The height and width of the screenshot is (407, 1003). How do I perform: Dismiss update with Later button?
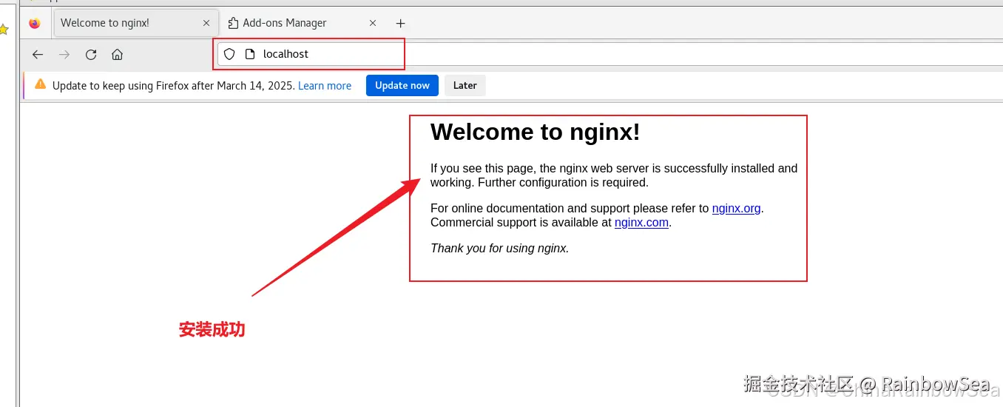tap(465, 85)
